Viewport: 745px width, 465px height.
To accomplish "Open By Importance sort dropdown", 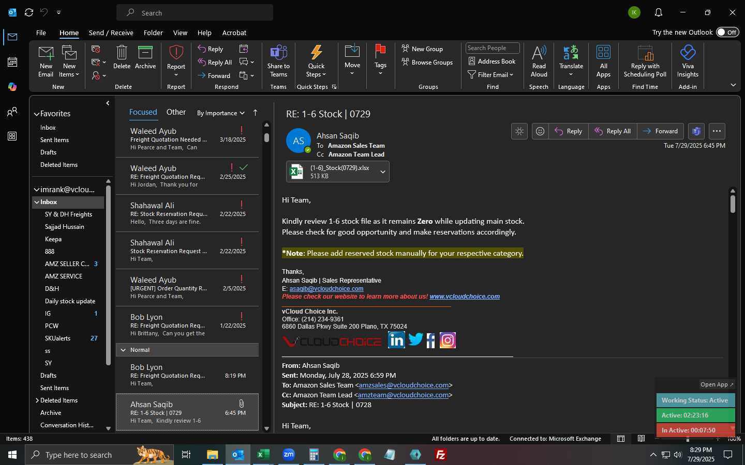I will click(x=220, y=113).
